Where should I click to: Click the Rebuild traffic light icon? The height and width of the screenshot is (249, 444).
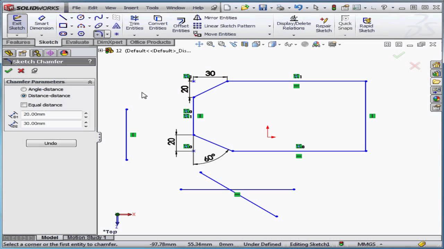334,8
